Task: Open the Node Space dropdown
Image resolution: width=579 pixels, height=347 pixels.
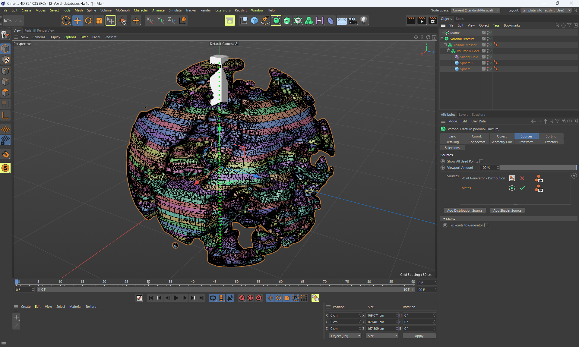Action: coord(476,10)
